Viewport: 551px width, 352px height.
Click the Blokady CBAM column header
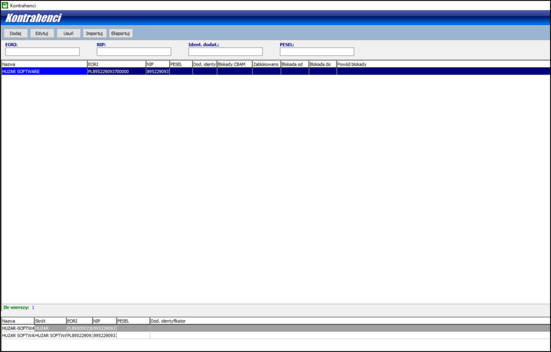(234, 64)
